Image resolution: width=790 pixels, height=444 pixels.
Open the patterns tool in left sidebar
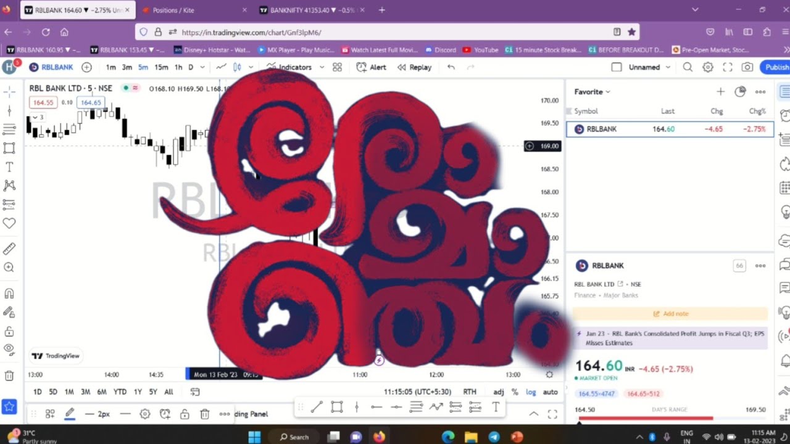tap(9, 186)
